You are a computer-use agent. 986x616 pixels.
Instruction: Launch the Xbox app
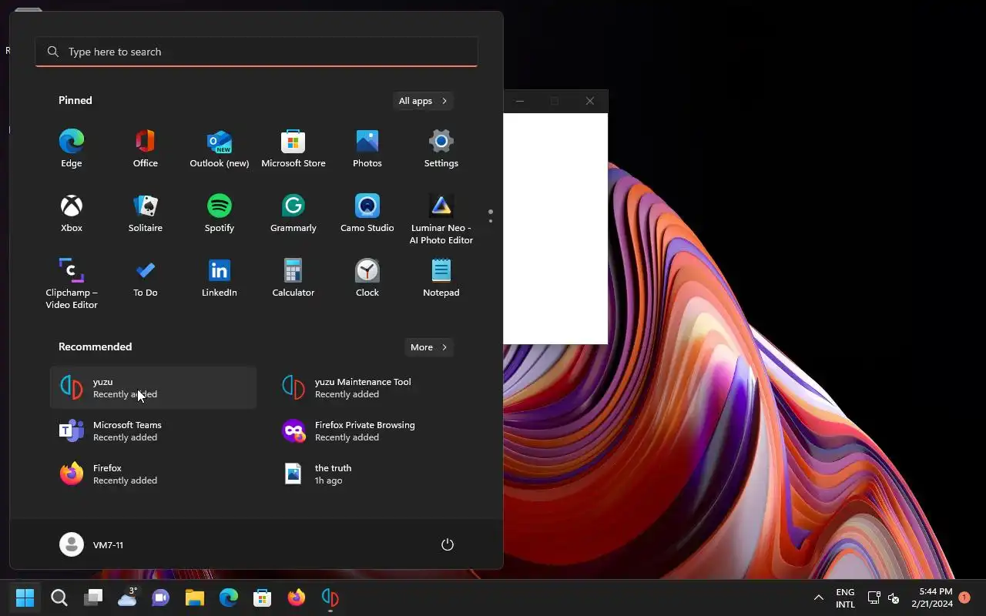[72, 213]
